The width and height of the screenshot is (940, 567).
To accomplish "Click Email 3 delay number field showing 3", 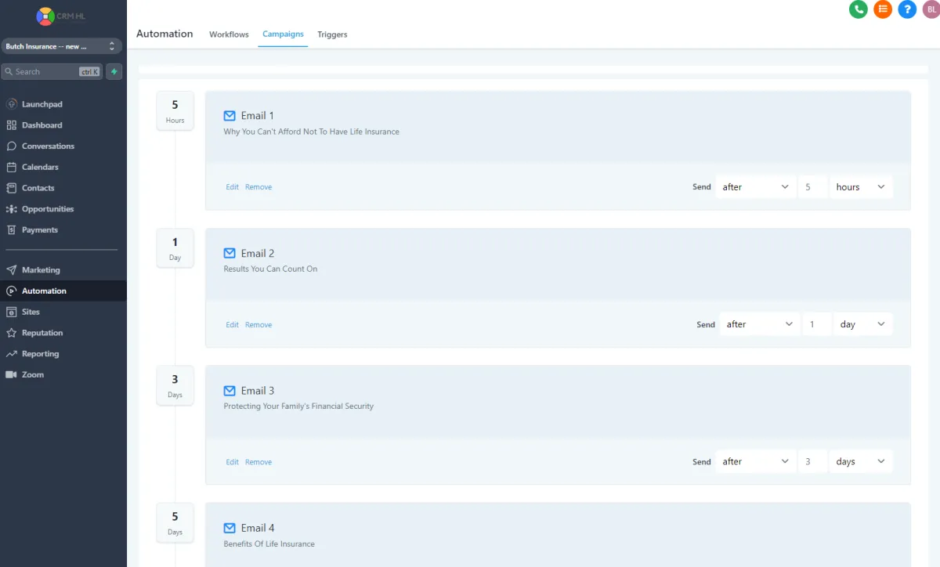I will click(x=813, y=461).
